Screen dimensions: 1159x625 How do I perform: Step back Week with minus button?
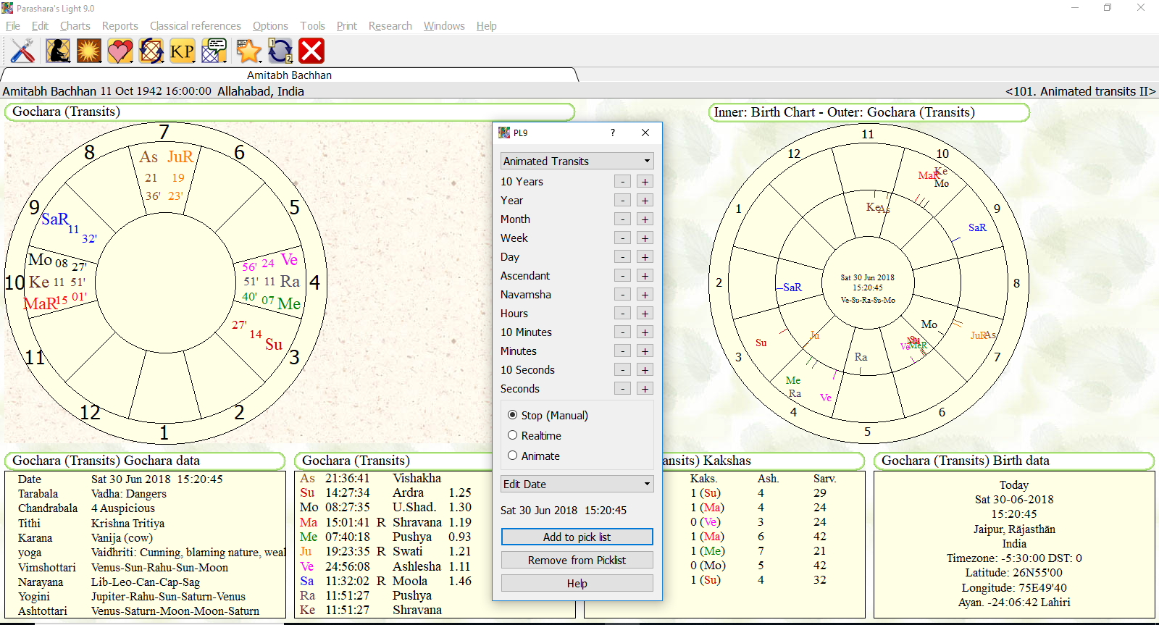tap(622, 238)
